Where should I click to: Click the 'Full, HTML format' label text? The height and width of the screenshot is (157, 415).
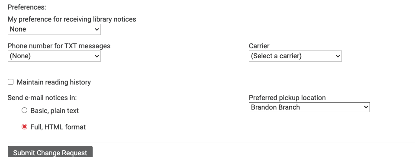[58, 127]
